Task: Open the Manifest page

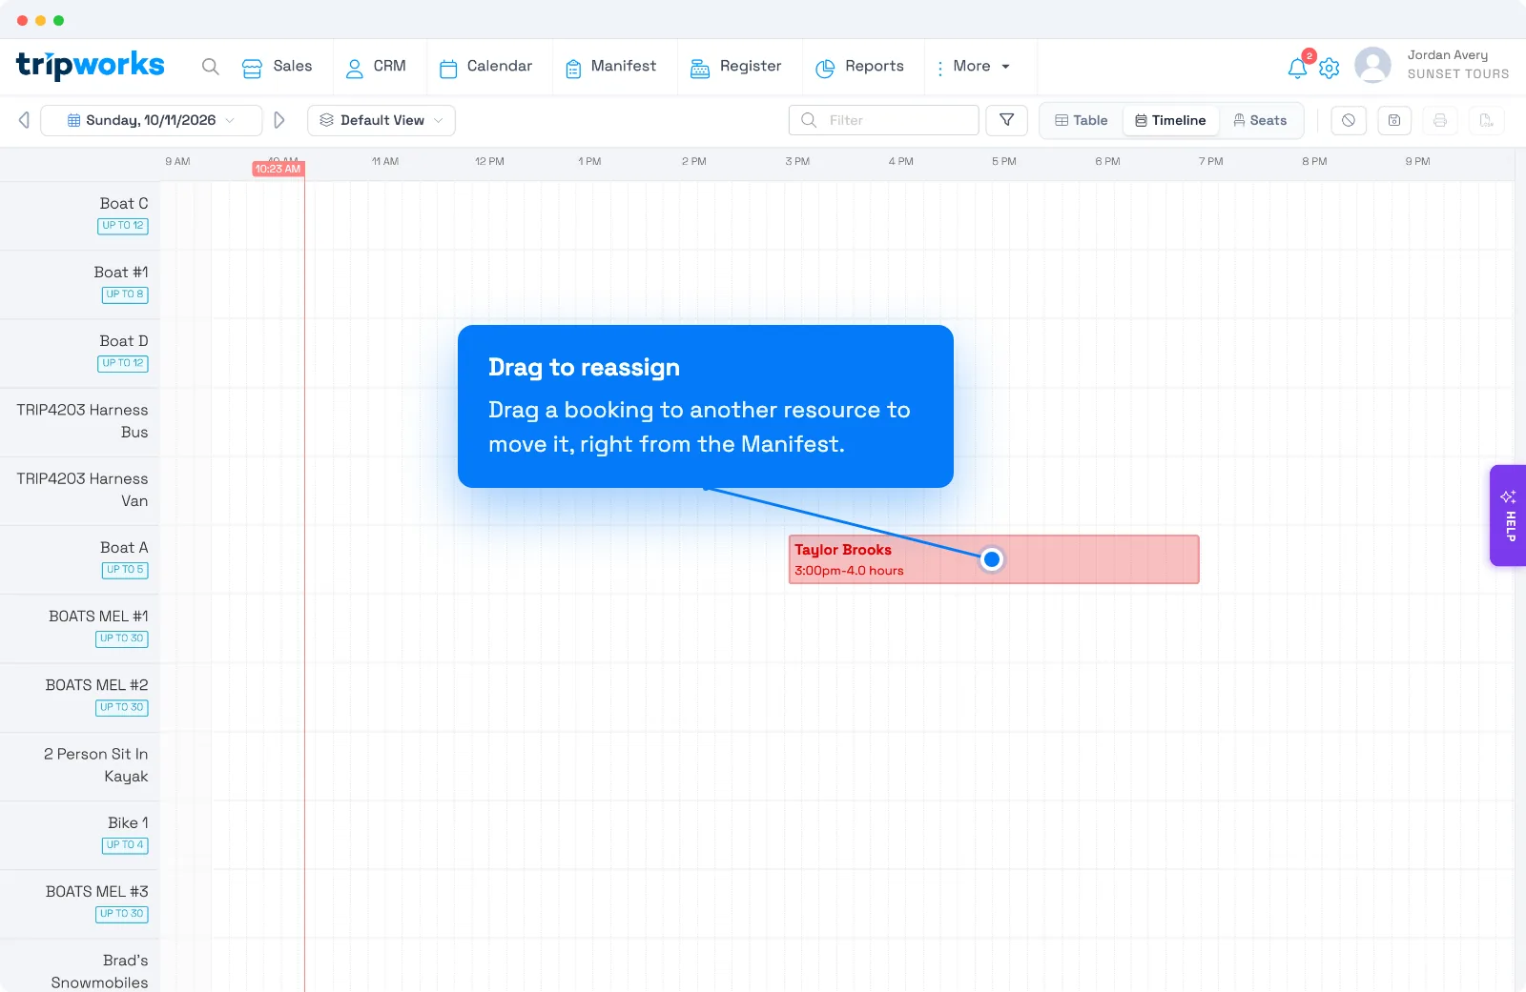Action: (x=610, y=67)
